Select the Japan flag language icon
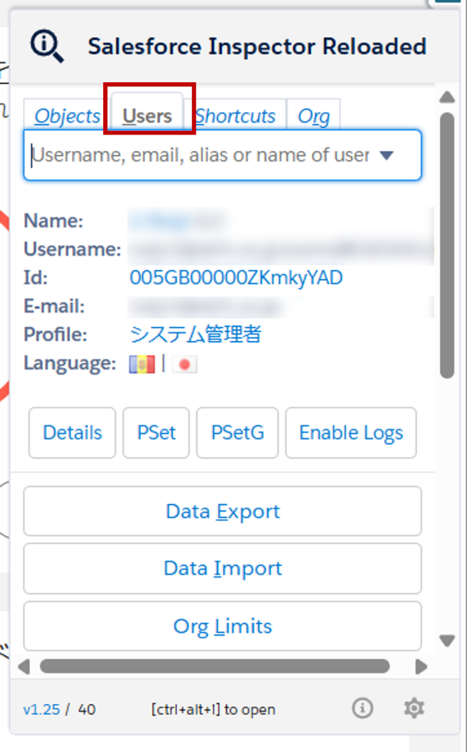467x752 pixels. tap(184, 364)
